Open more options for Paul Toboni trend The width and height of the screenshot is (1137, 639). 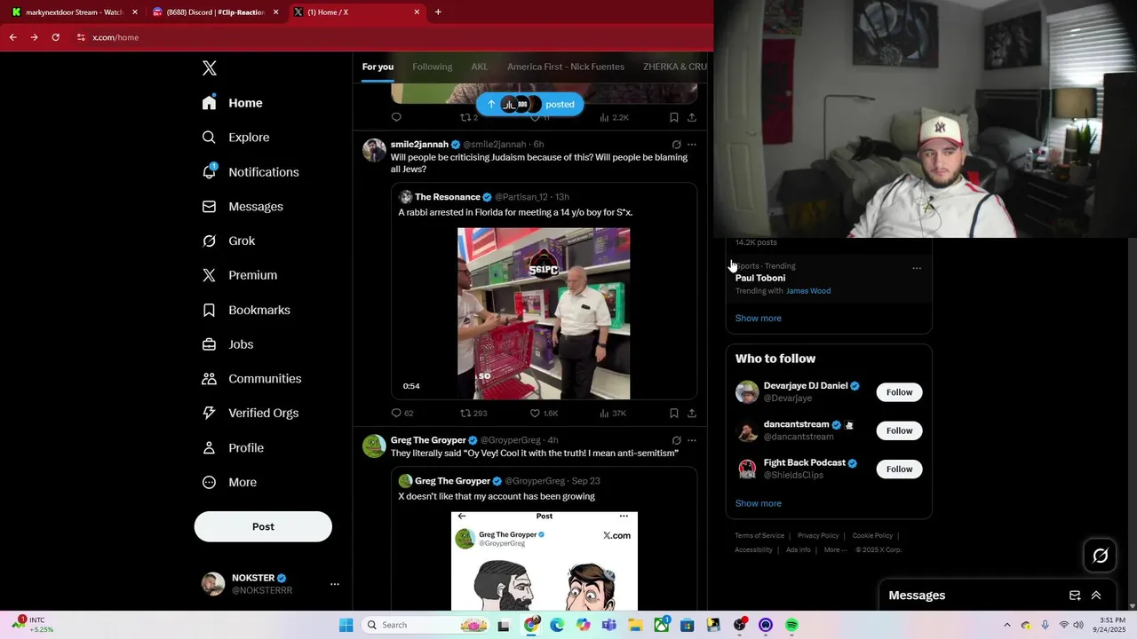(917, 268)
